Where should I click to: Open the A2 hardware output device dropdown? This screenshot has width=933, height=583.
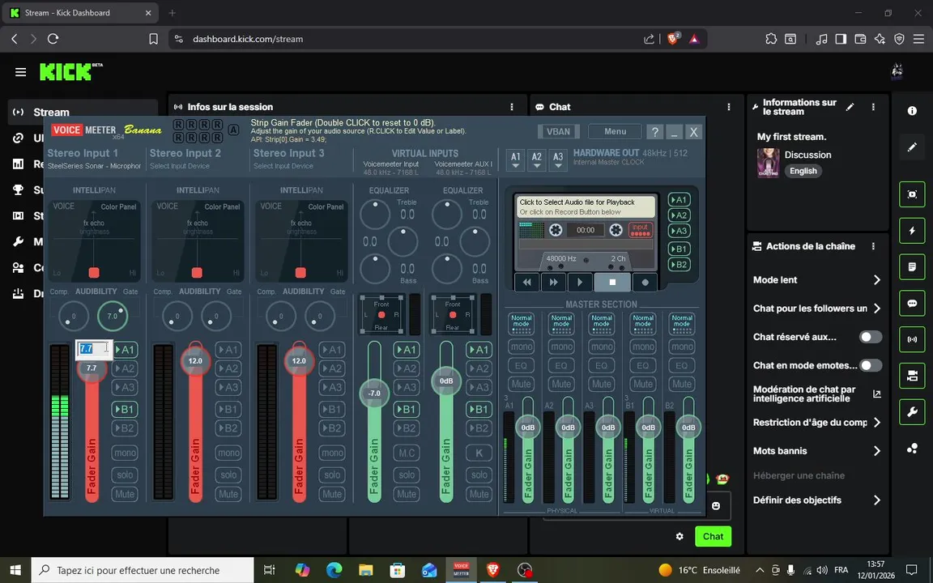(x=537, y=160)
